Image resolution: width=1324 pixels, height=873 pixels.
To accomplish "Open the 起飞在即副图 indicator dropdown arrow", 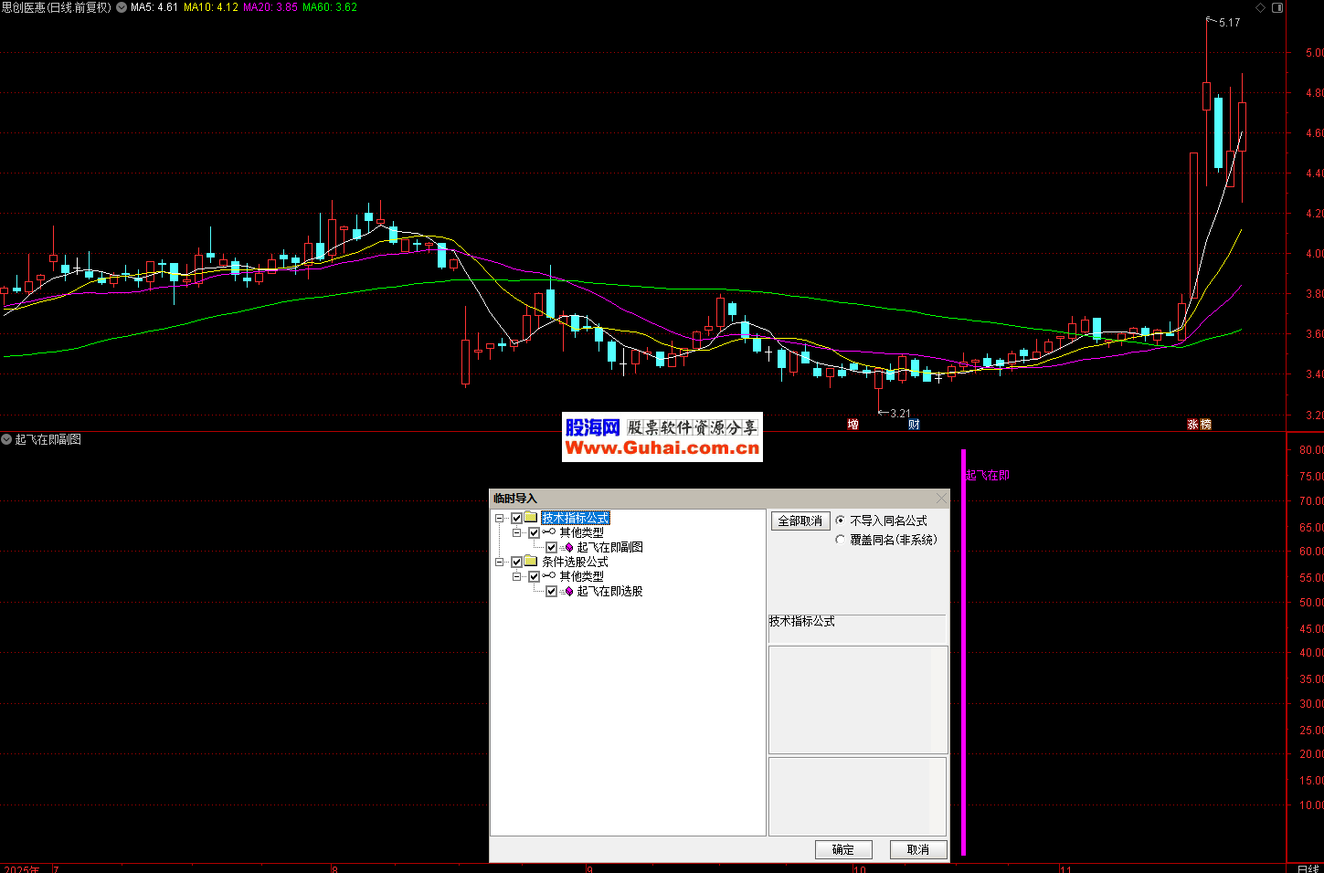I will pos(6,439).
